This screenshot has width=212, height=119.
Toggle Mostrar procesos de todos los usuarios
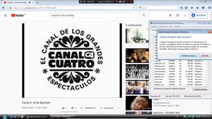pos(155,89)
